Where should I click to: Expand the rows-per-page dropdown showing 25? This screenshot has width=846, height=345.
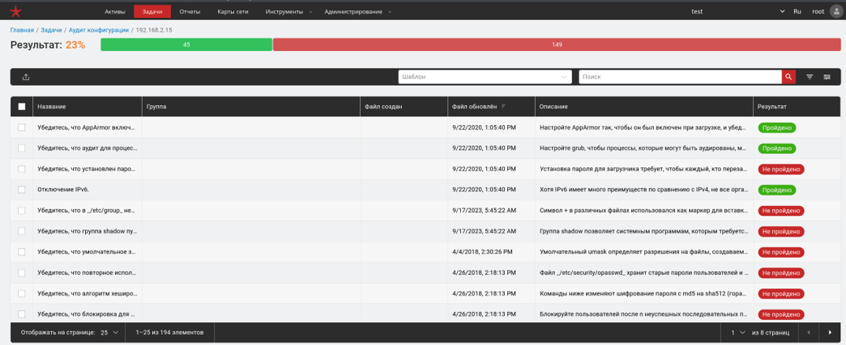click(109, 332)
